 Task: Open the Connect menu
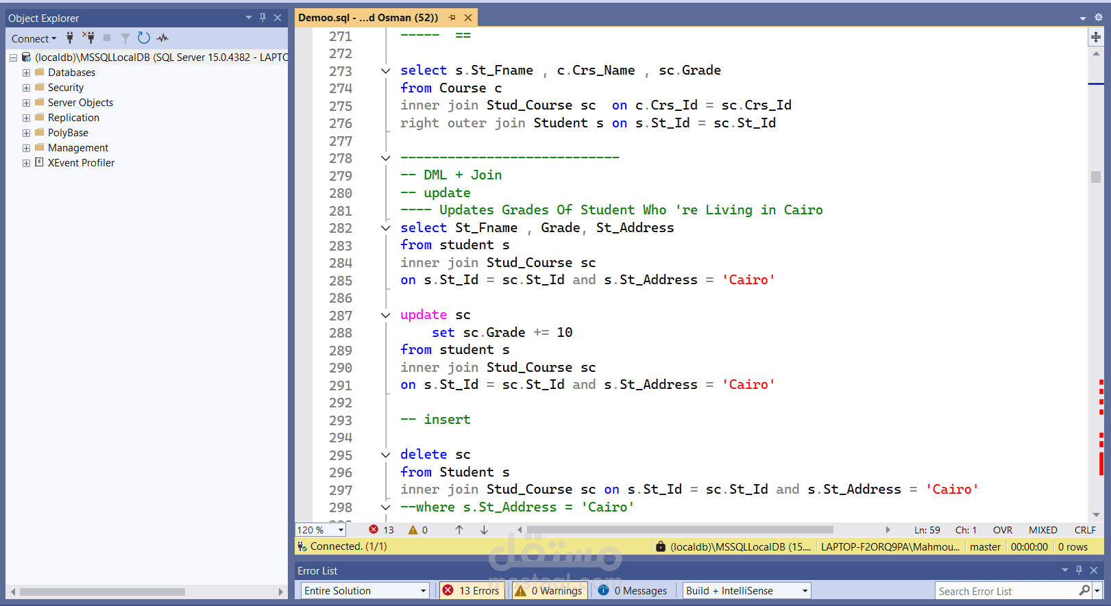point(34,38)
